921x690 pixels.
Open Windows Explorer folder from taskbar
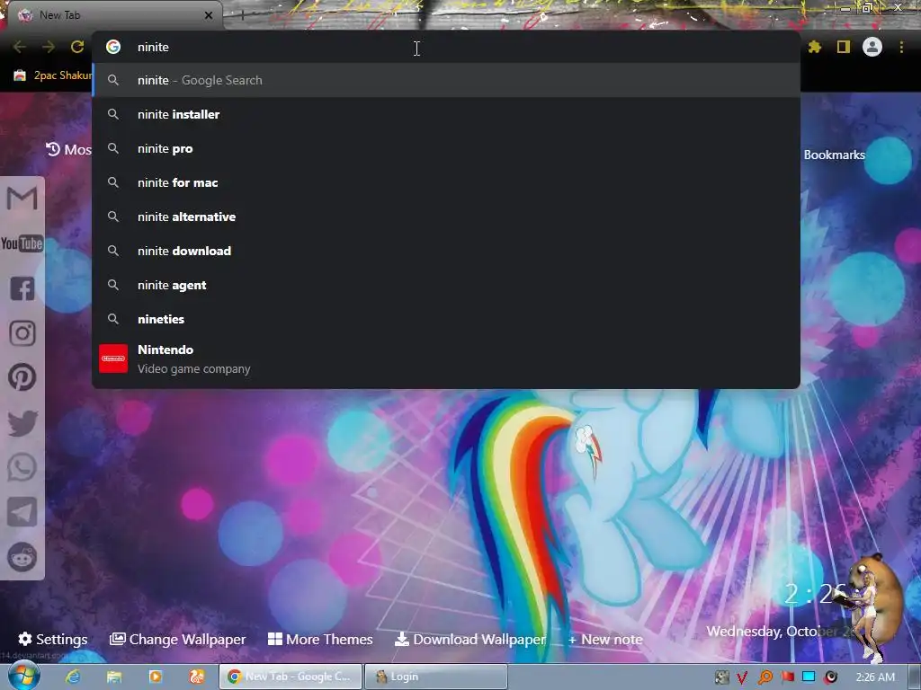click(x=114, y=677)
